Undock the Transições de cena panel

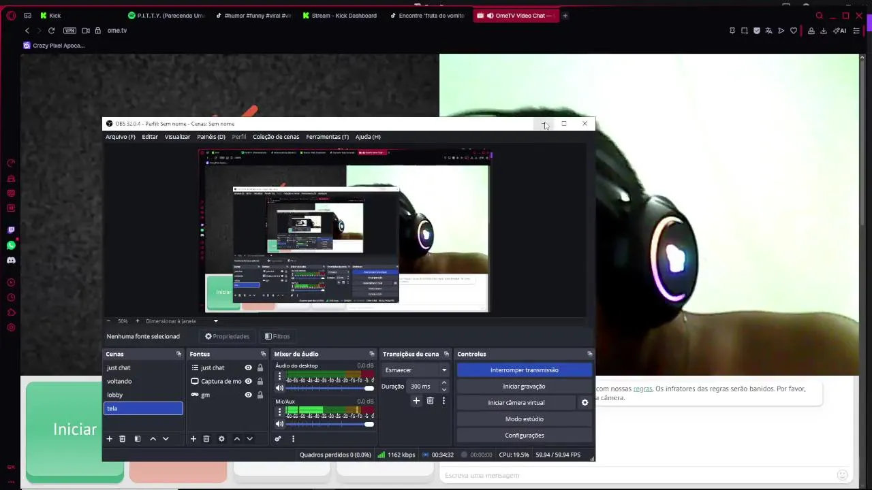coord(446,354)
